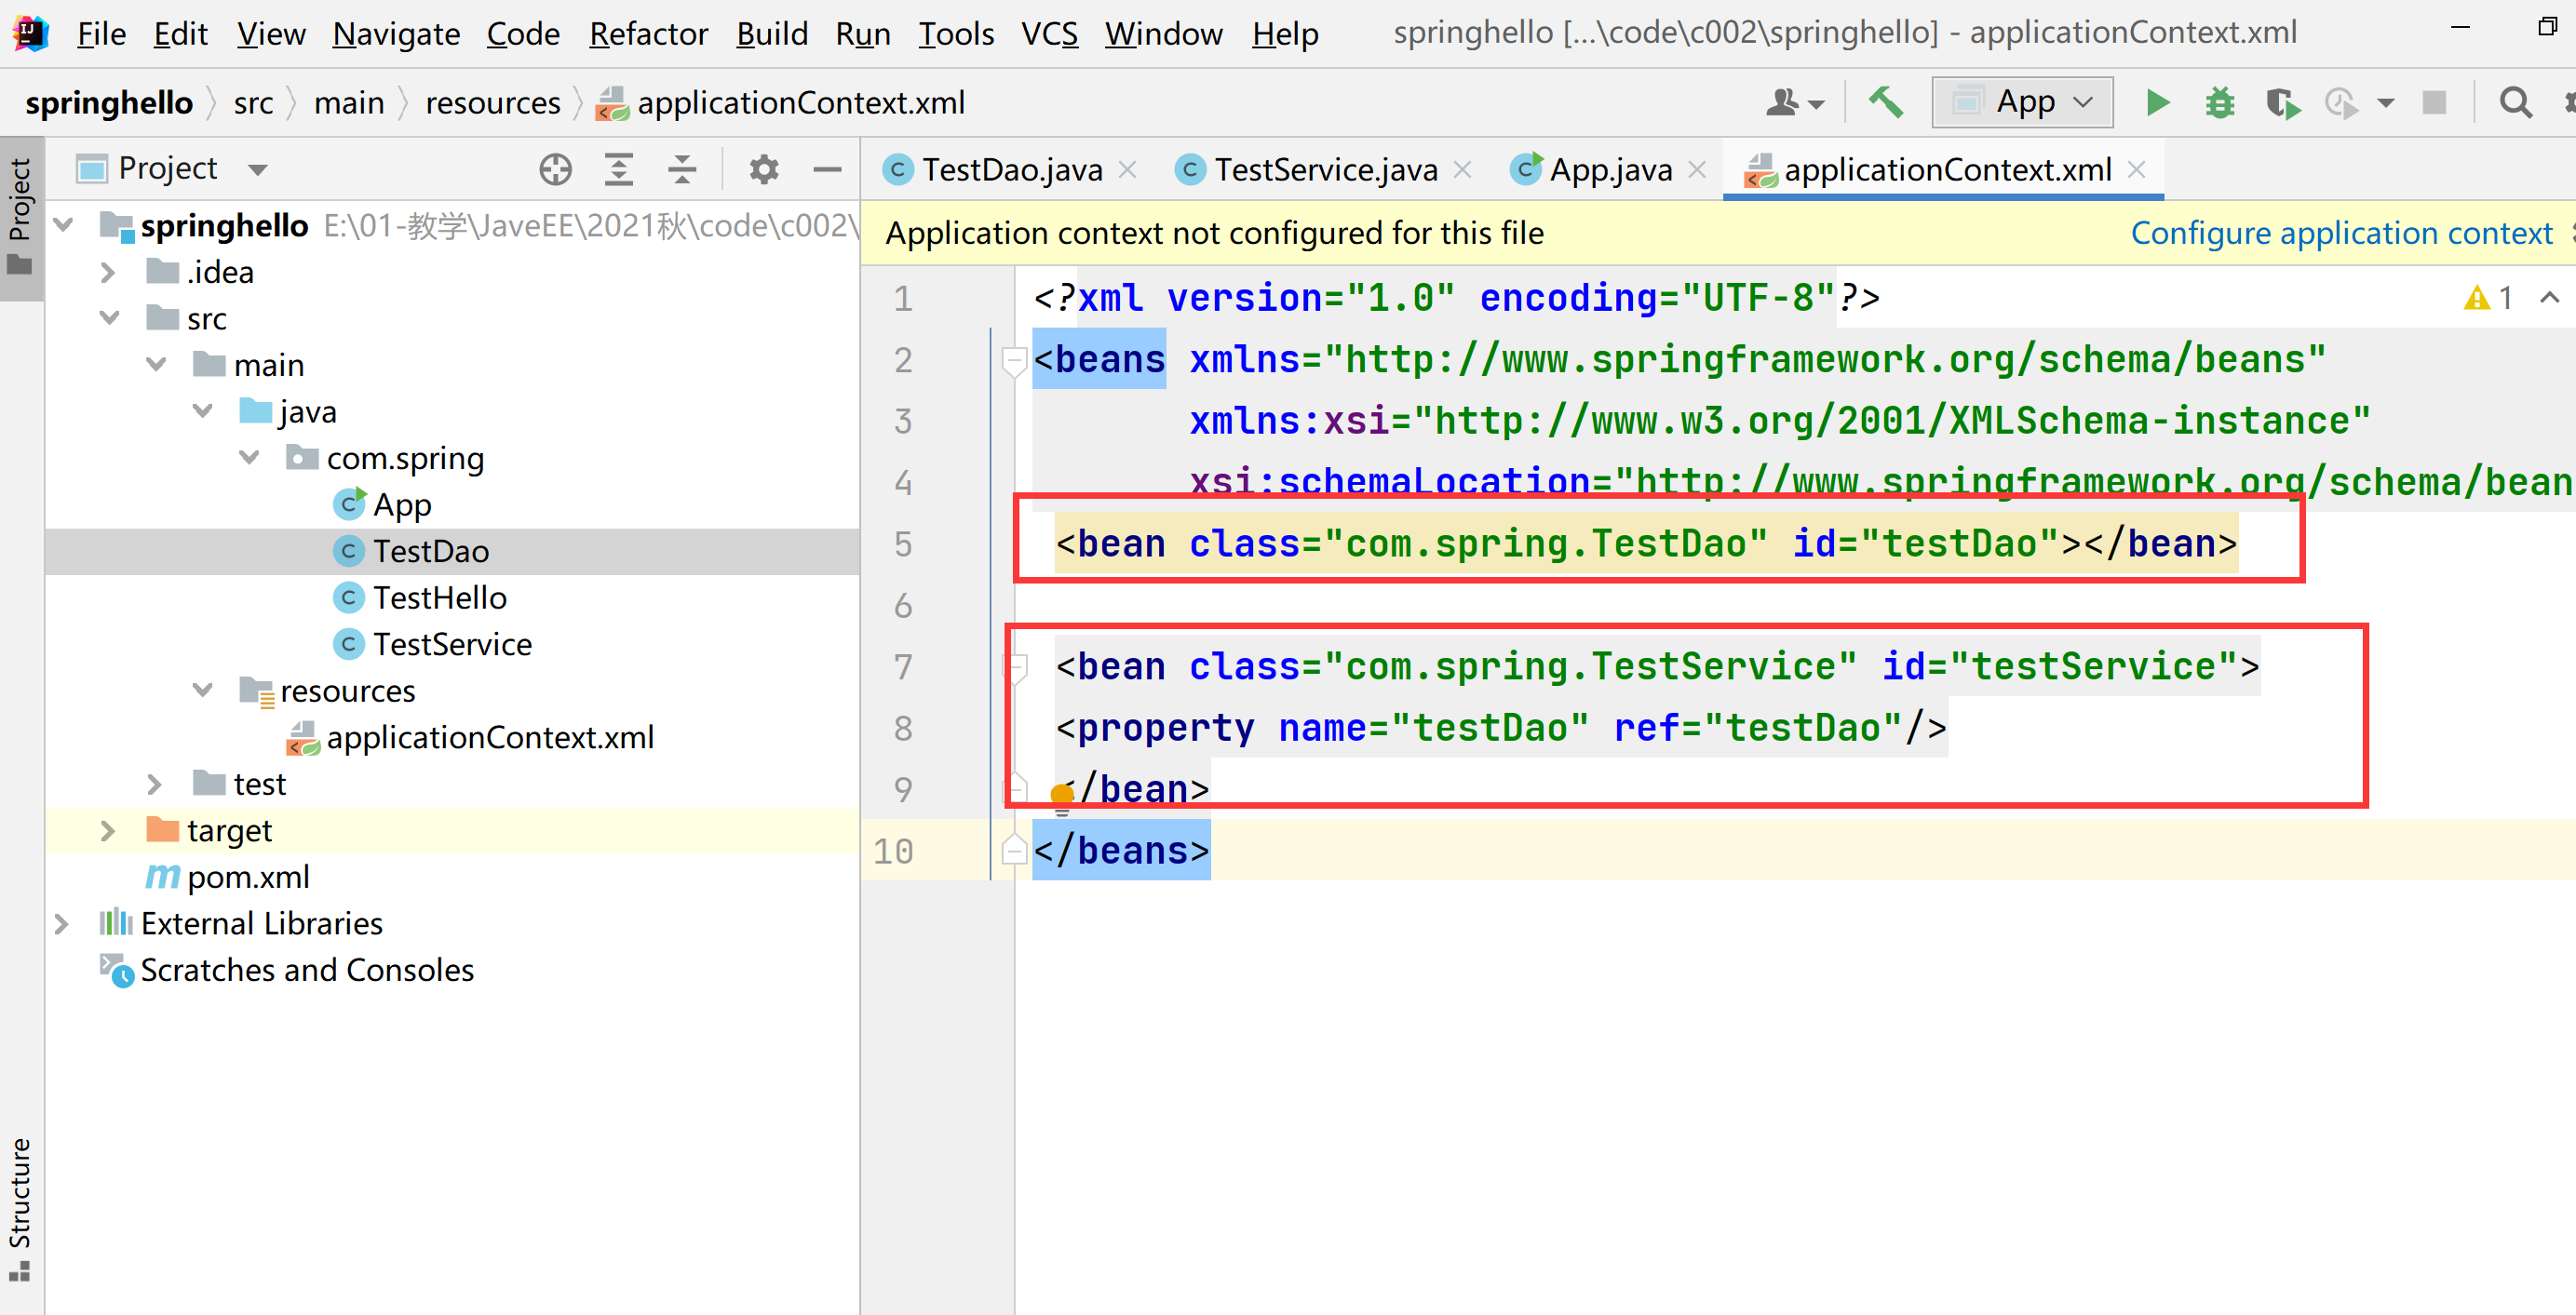Click Expand All icon in Project panel
The width and height of the screenshot is (2576, 1315).
pyautogui.click(x=619, y=169)
